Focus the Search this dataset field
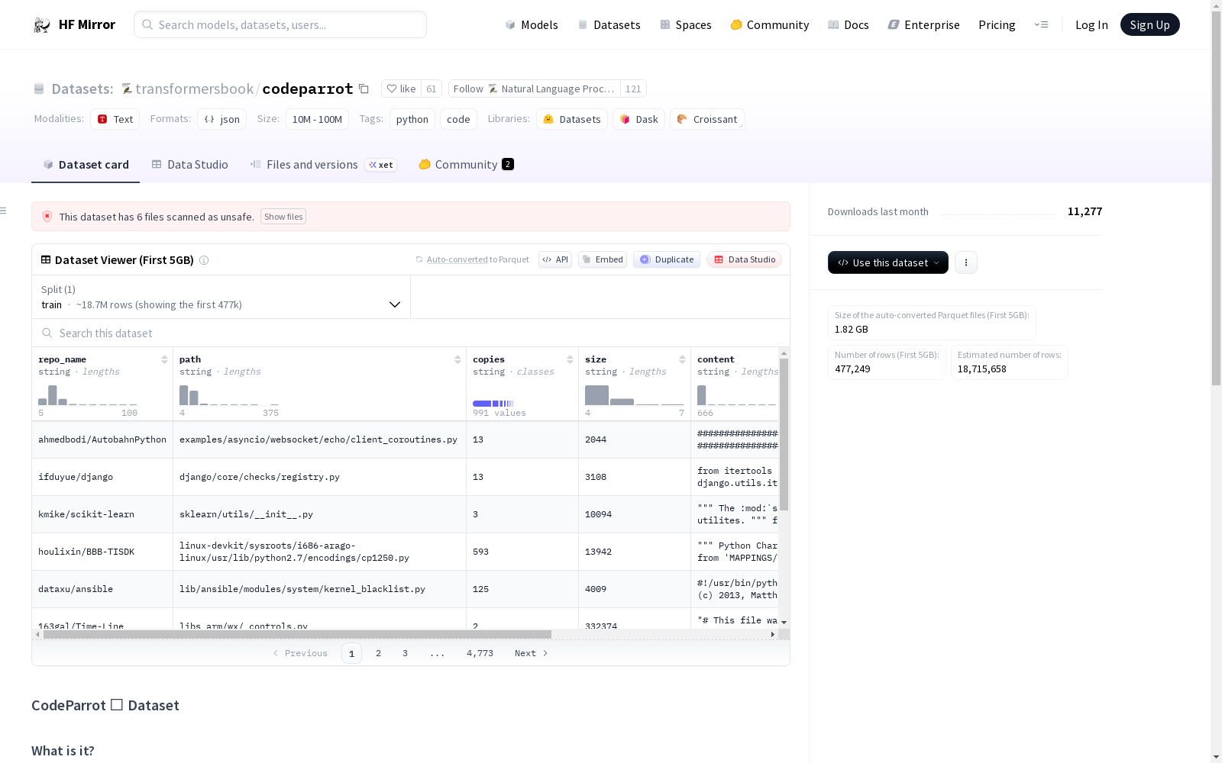 pos(411,333)
